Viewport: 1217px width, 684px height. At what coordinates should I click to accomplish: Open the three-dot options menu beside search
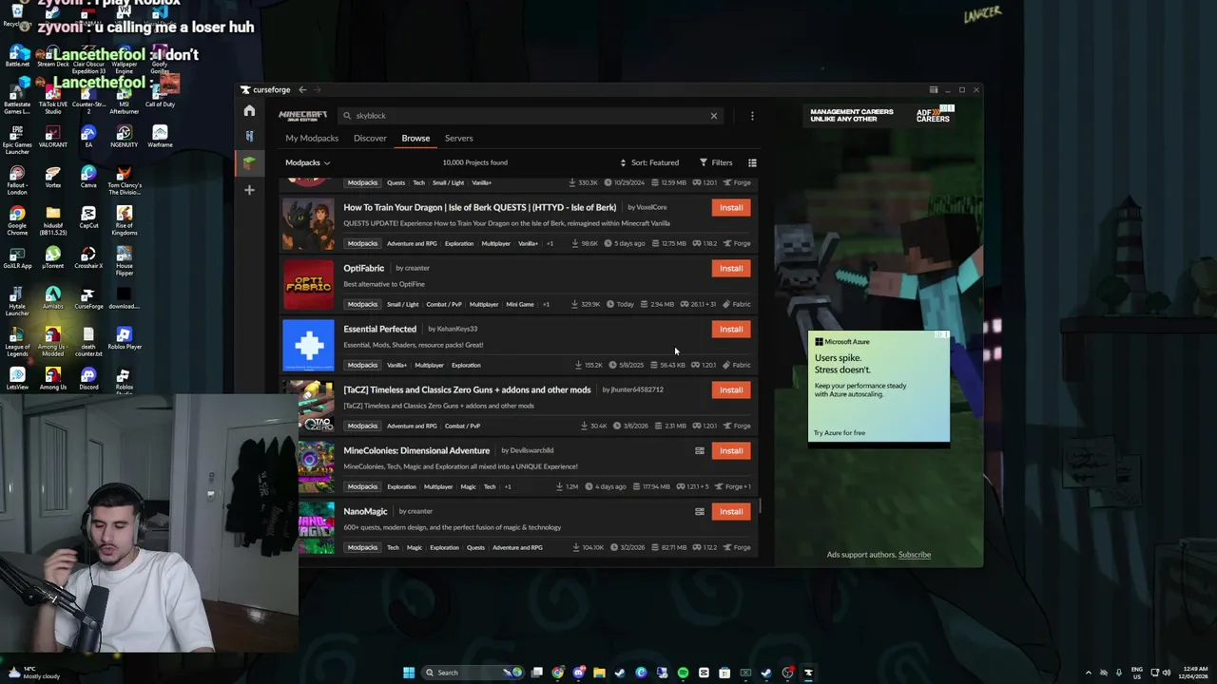tap(752, 116)
